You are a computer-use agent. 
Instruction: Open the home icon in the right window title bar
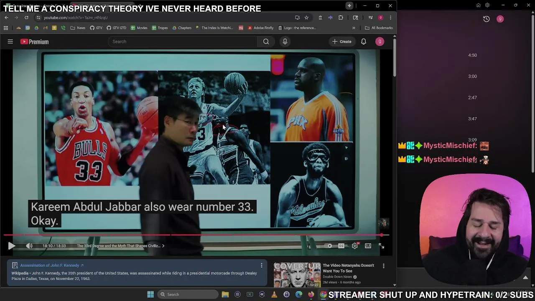click(x=478, y=5)
